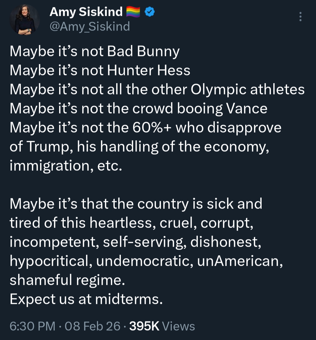316x340 pixels.
Task: Click the line about other Olympic athletes
Action: click(x=157, y=89)
